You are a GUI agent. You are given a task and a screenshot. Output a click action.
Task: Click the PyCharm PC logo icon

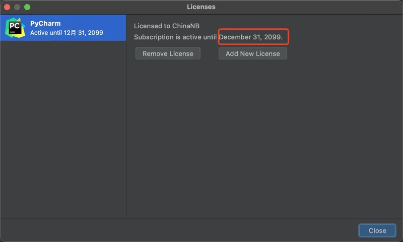tap(15, 28)
